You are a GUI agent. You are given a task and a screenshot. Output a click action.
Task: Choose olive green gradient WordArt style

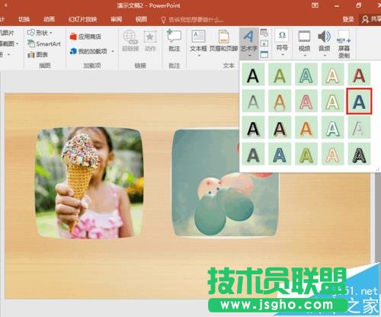click(x=280, y=75)
